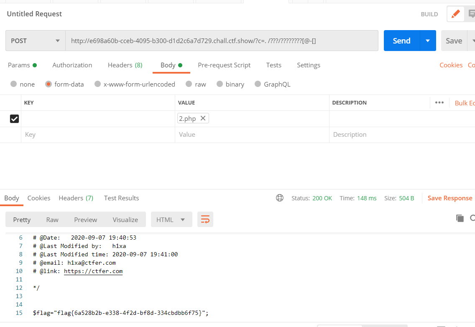The height and width of the screenshot is (327, 475).
Task: Click the empty Key placeholder field
Action: [x=98, y=135]
